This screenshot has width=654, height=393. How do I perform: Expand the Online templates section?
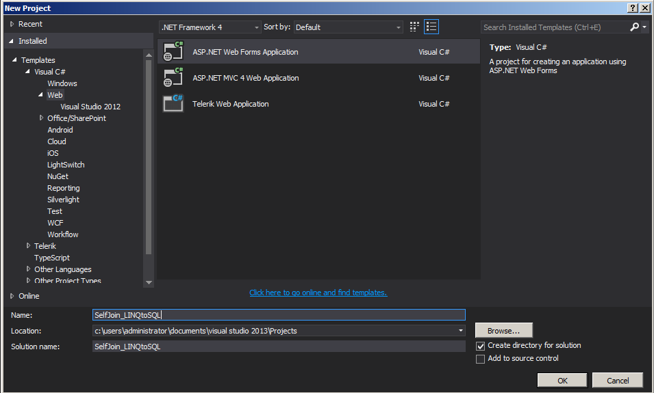12,296
